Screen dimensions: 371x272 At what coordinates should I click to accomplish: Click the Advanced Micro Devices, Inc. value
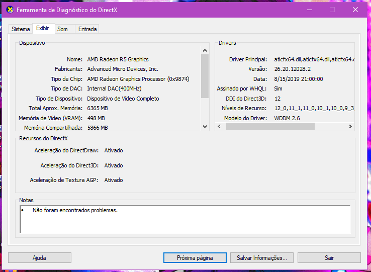[x=123, y=69]
